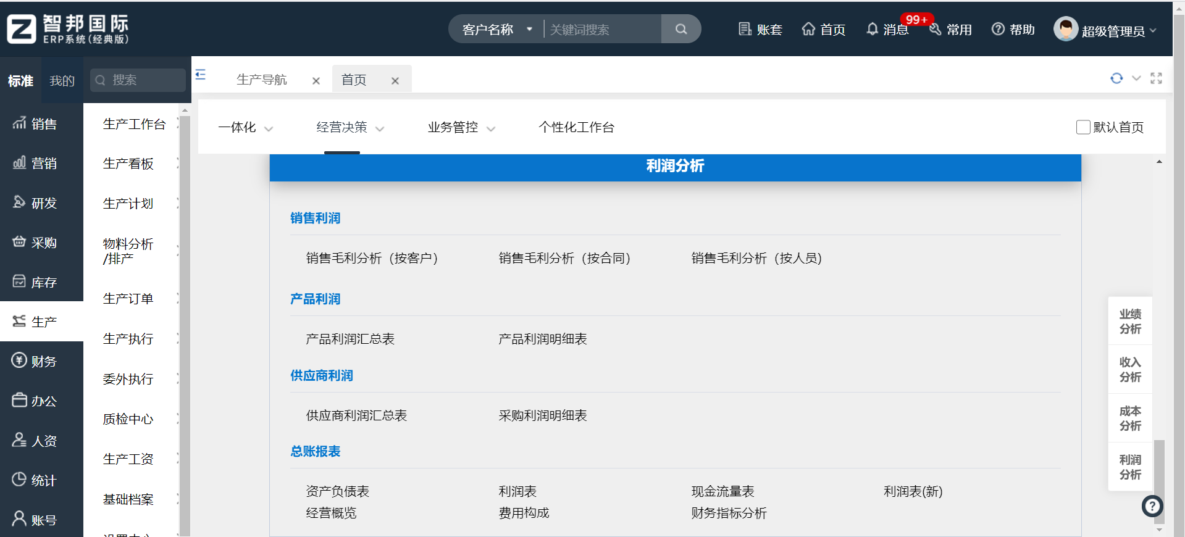Open 供应商利润汇总表
This screenshot has width=1185, height=537.
(x=356, y=415)
